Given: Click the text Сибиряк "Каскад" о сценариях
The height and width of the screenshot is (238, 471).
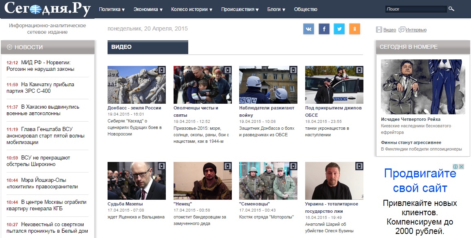Looking at the screenshot, I should click(x=134, y=128).
